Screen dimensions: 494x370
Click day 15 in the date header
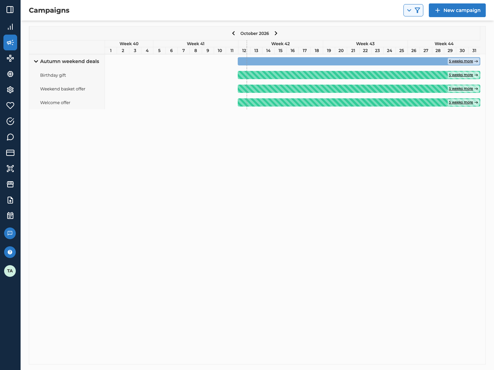(281, 50)
